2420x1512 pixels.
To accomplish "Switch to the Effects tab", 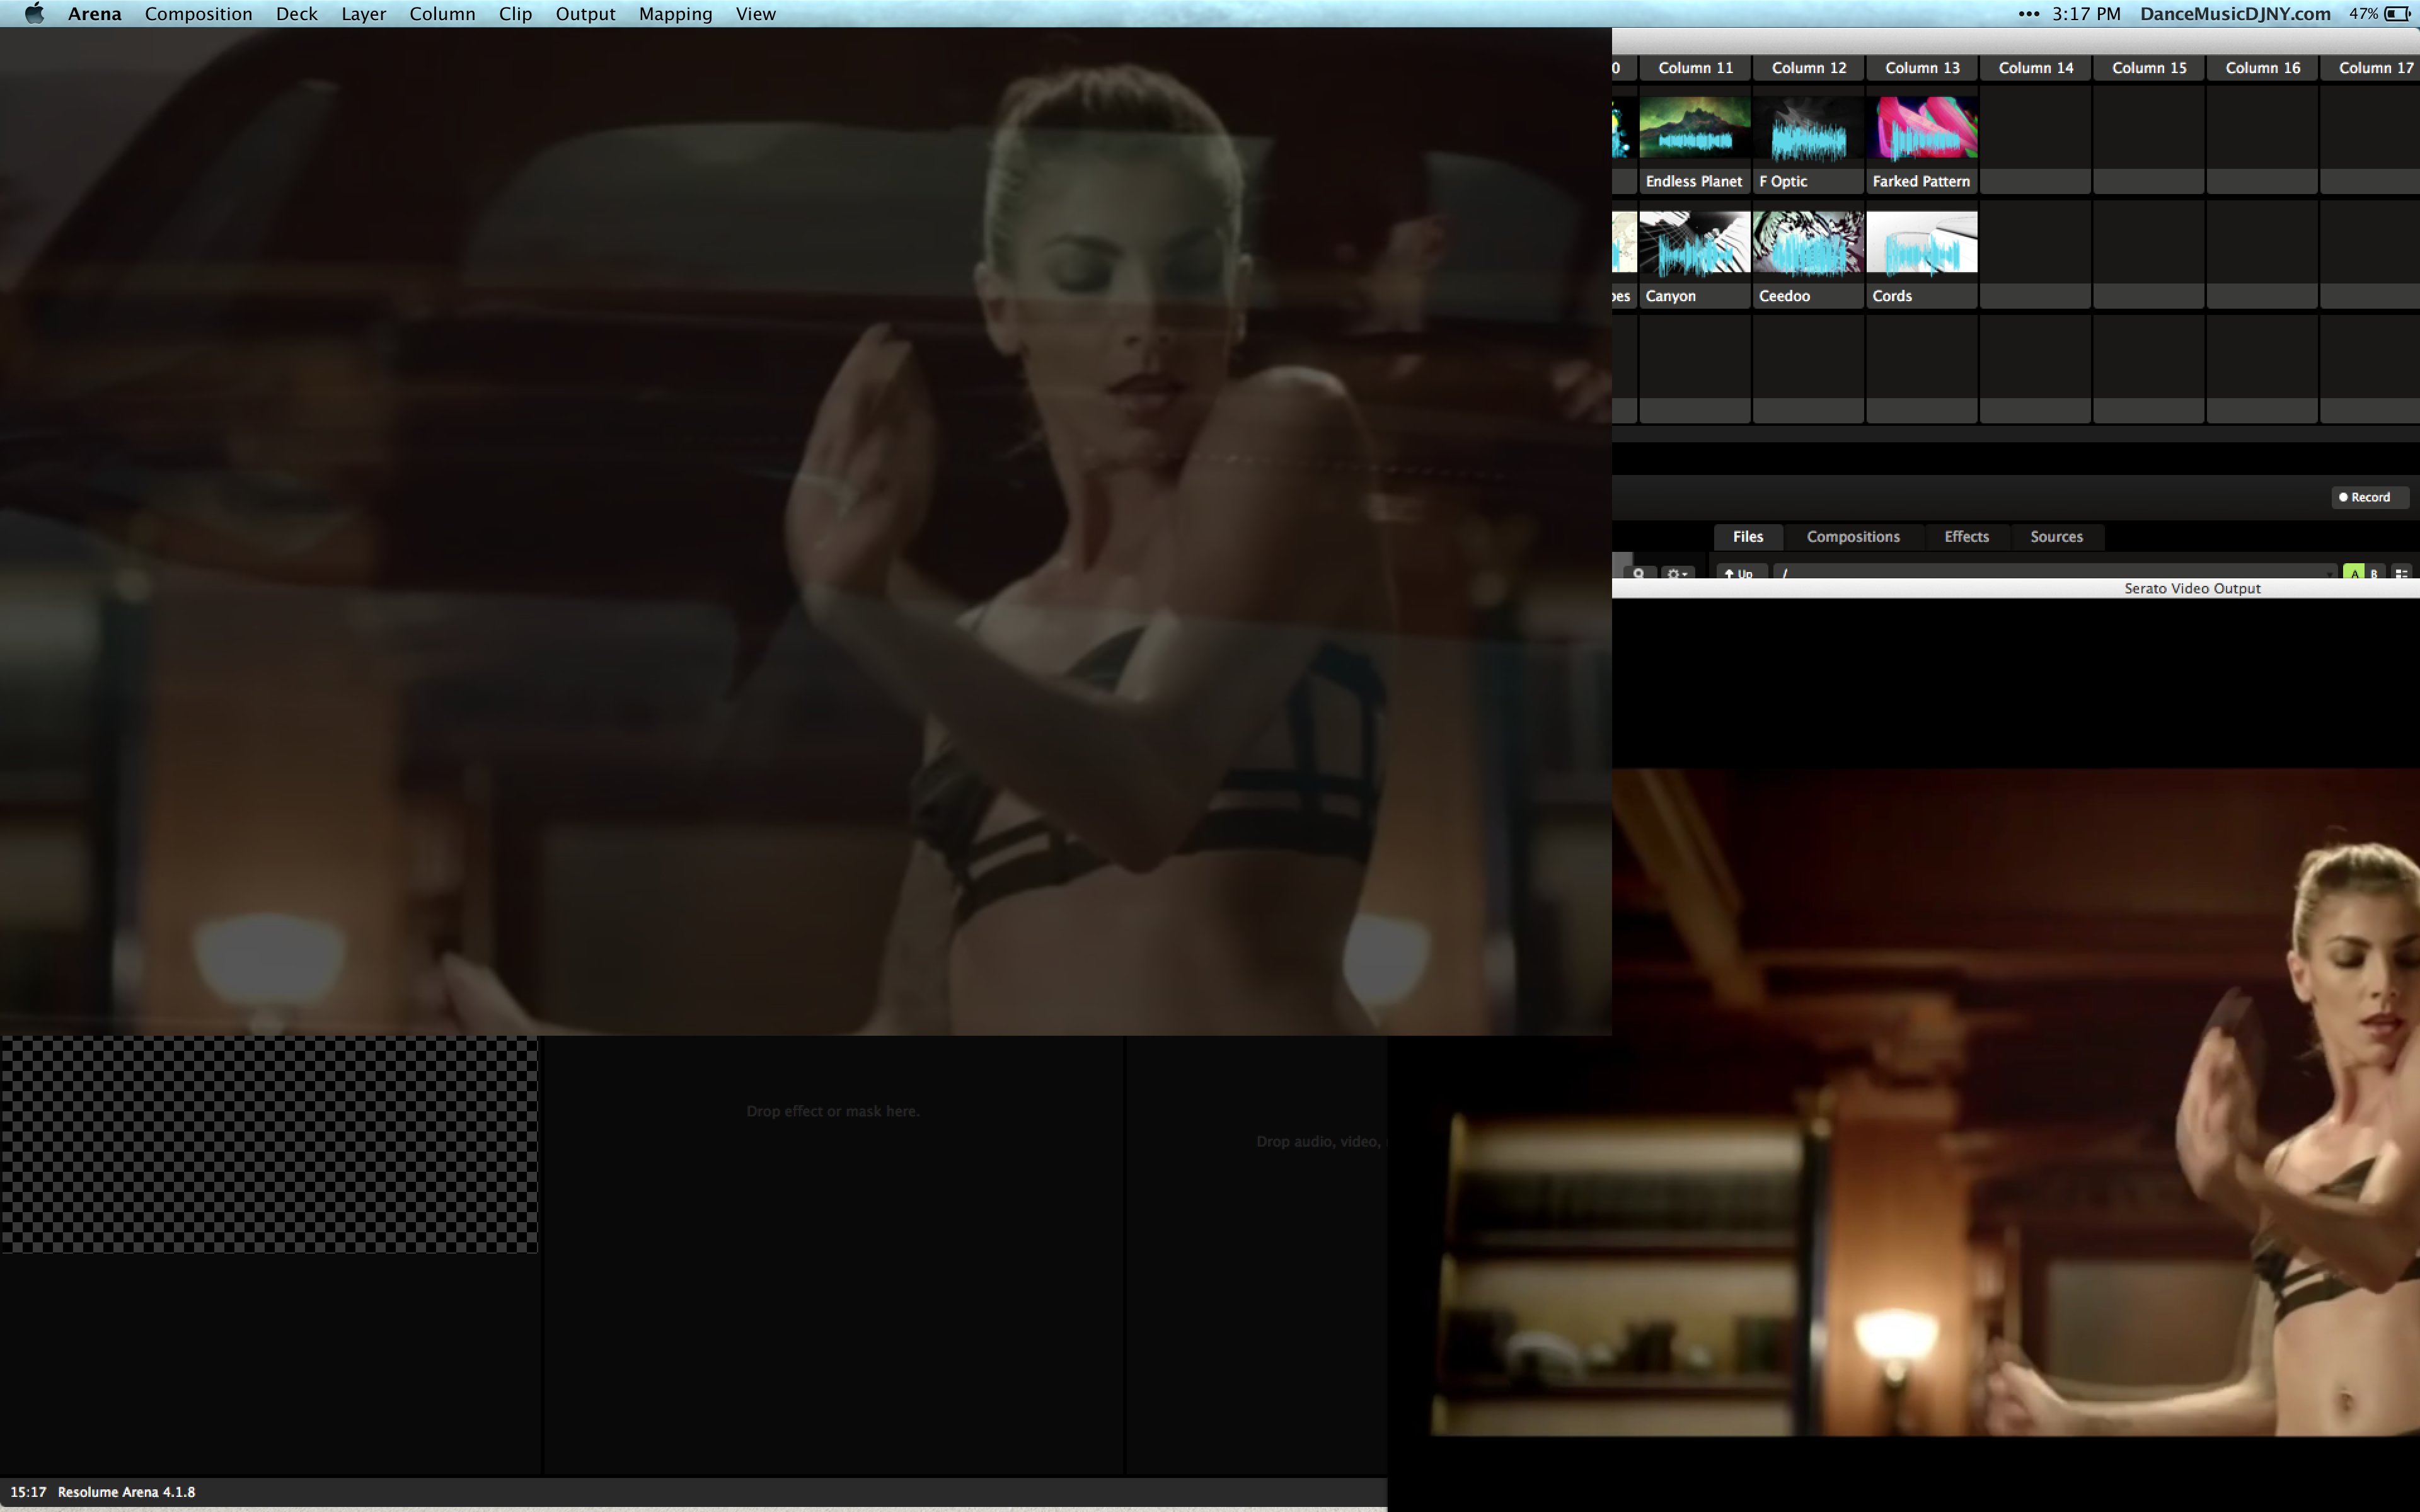I will pyautogui.click(x=1966, y=537).
